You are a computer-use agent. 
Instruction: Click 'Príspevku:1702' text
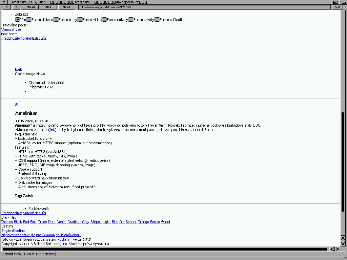point(41,87)
